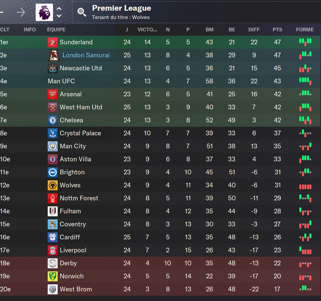Open the Newcastle Utd team page
Screen dimensions: 321x301
(81, 68)
